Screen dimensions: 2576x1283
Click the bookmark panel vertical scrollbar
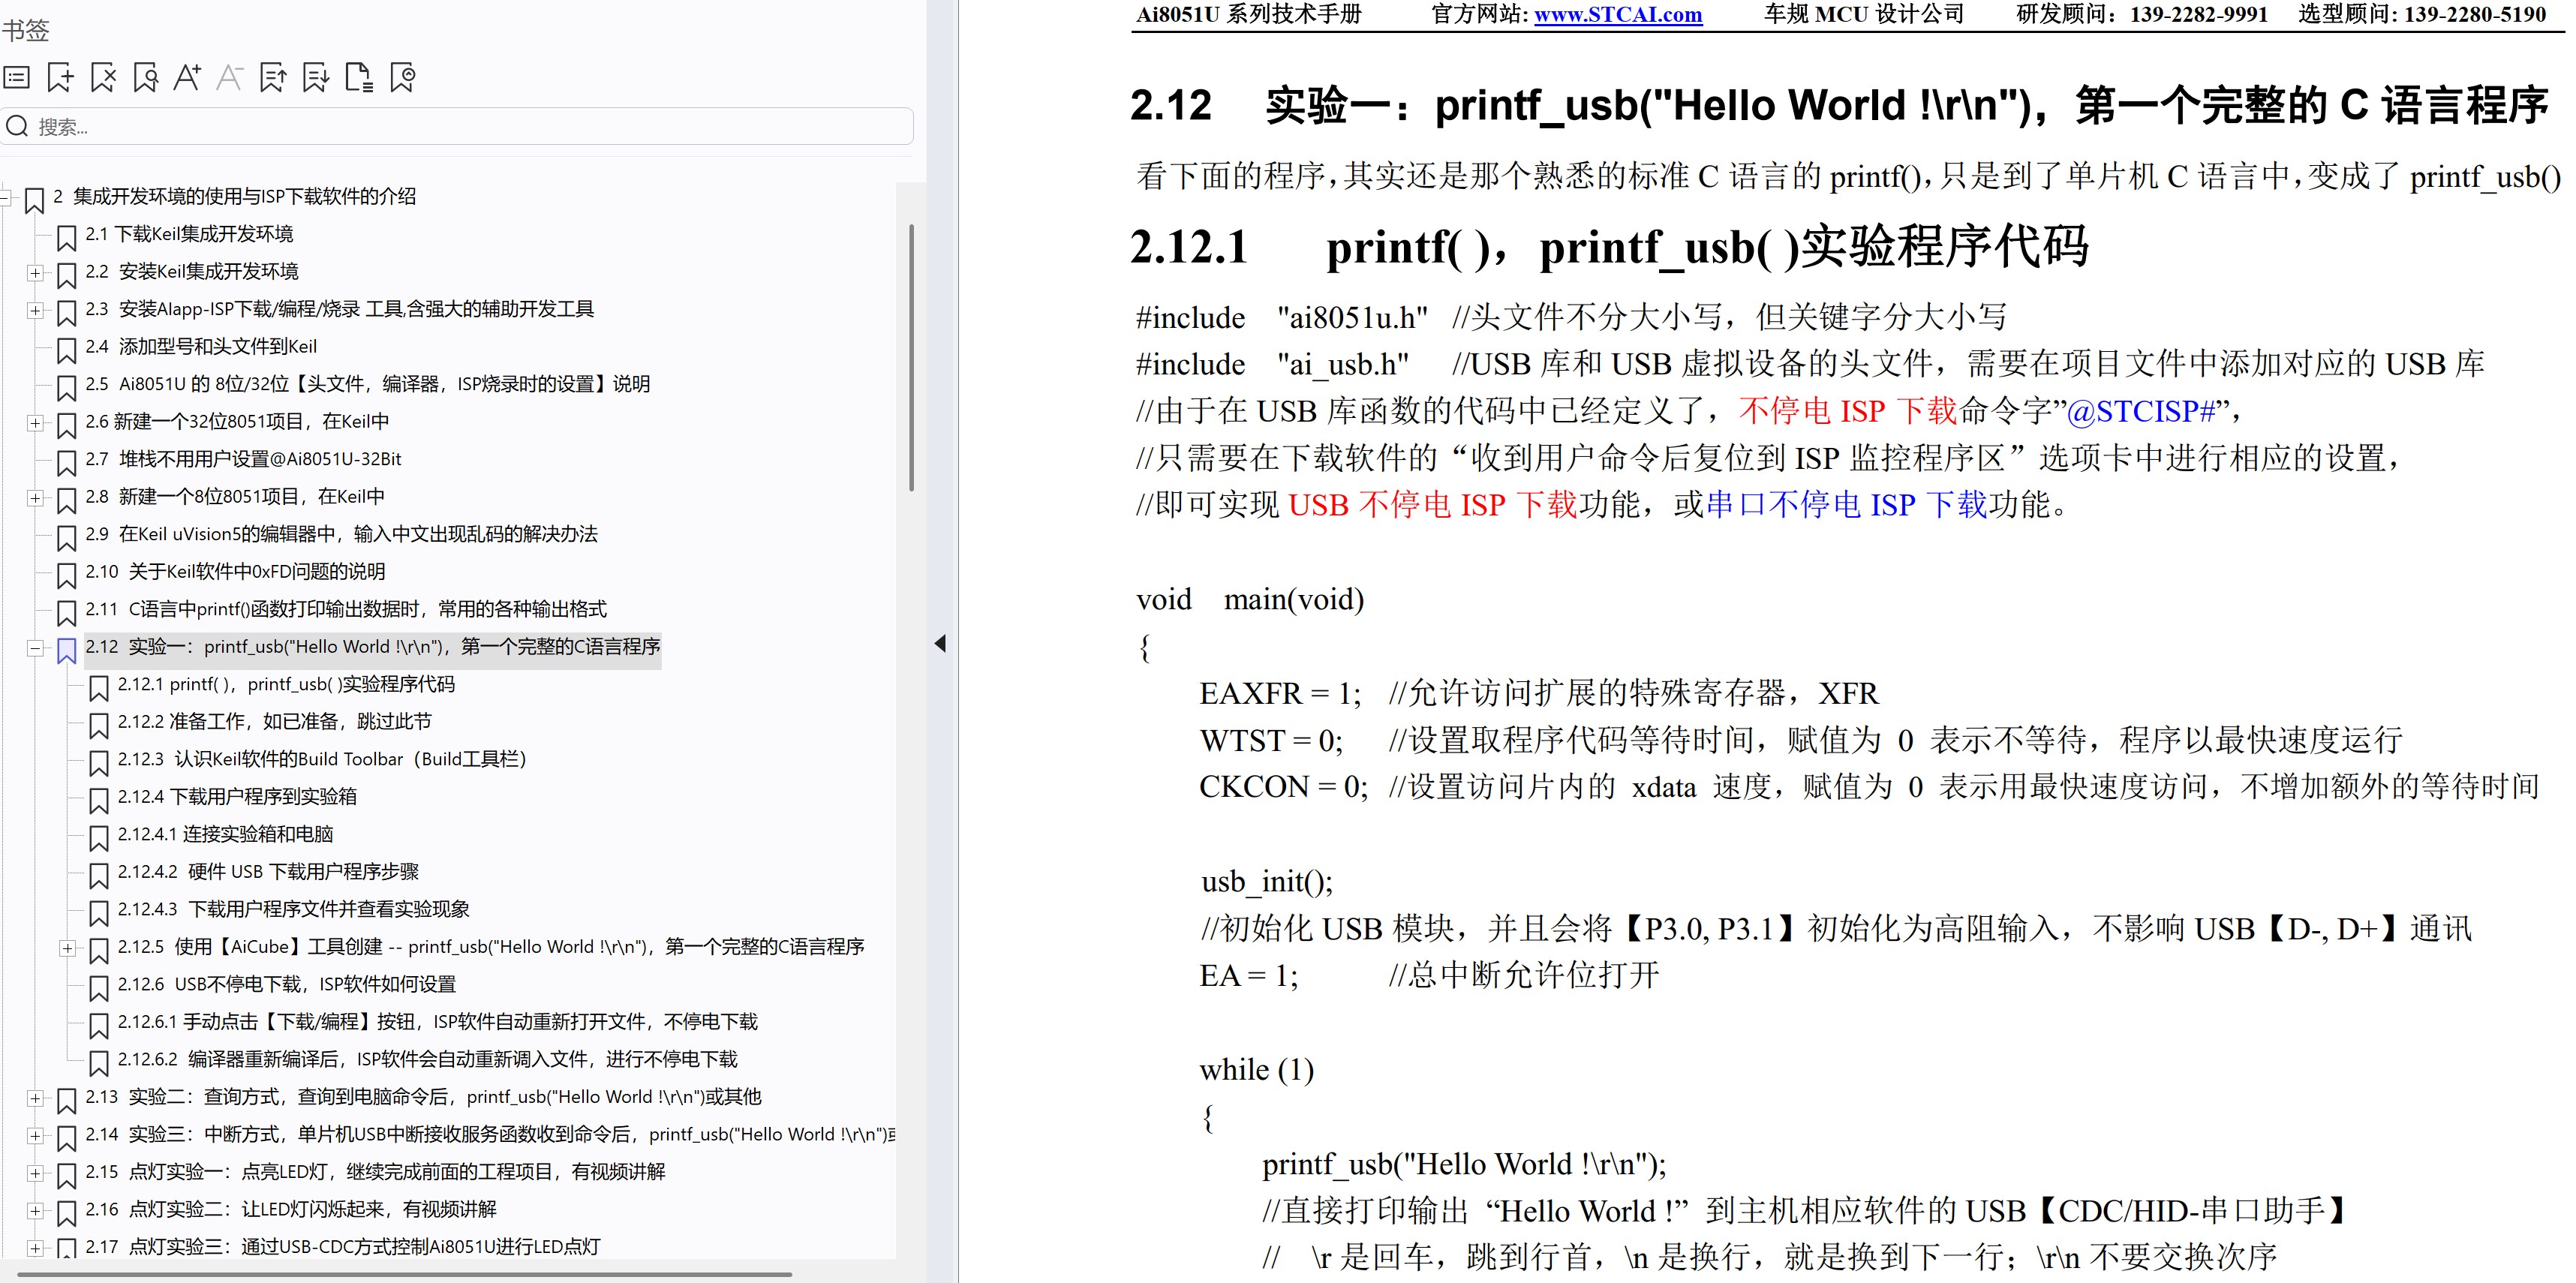click(x=911, y=357)
